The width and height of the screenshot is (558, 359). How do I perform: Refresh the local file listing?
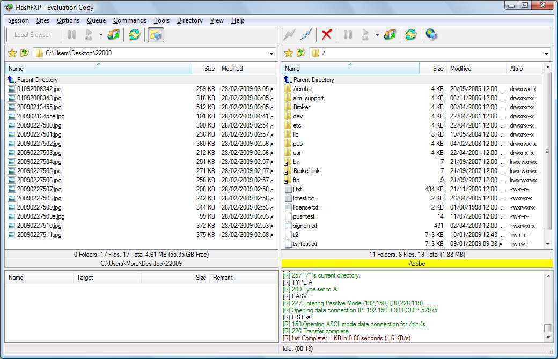(134, 34)
